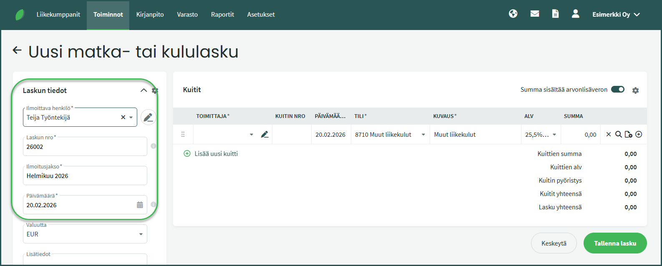
Task: Click the Tallenna lasku button
Action: point(615,243)
